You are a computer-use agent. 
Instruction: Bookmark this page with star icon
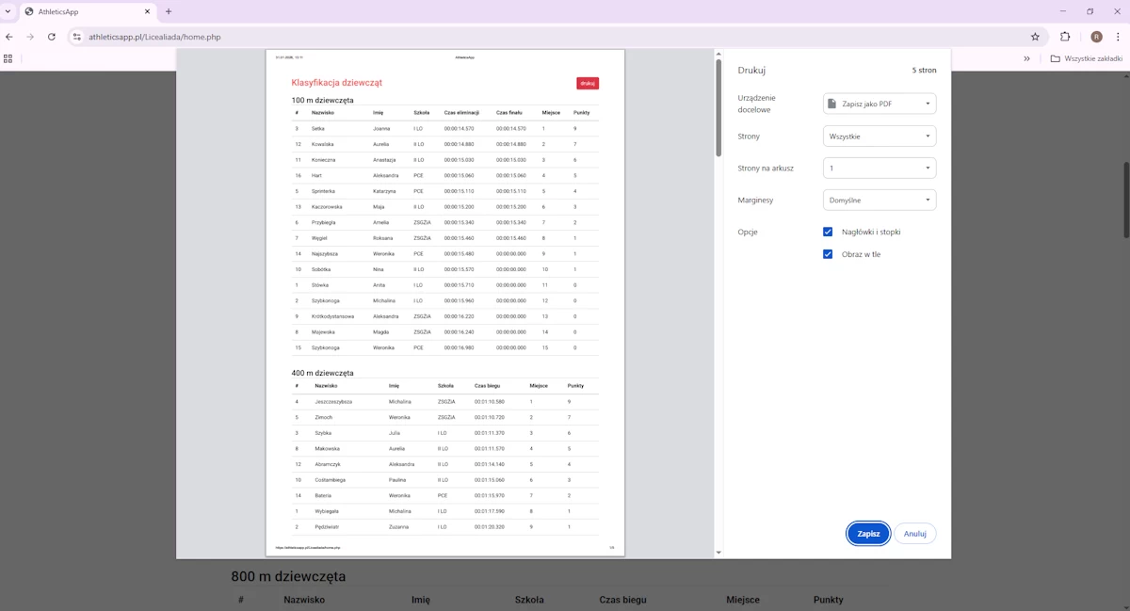pyautogui.click(x=1035, y=37)
